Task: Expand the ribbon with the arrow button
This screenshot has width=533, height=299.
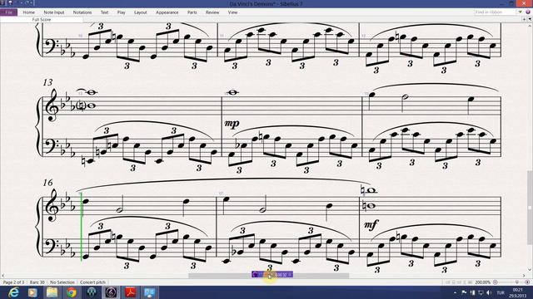Action: tap(520, 12)
